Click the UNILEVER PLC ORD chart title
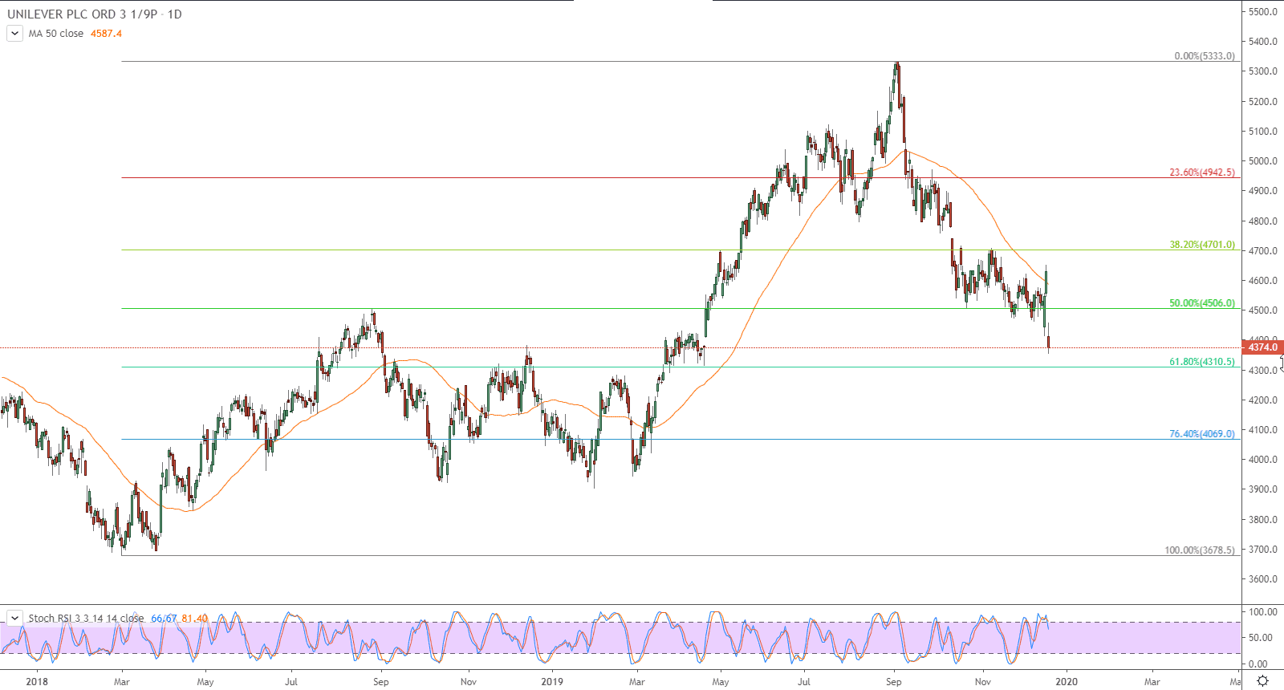 [95, 14]
